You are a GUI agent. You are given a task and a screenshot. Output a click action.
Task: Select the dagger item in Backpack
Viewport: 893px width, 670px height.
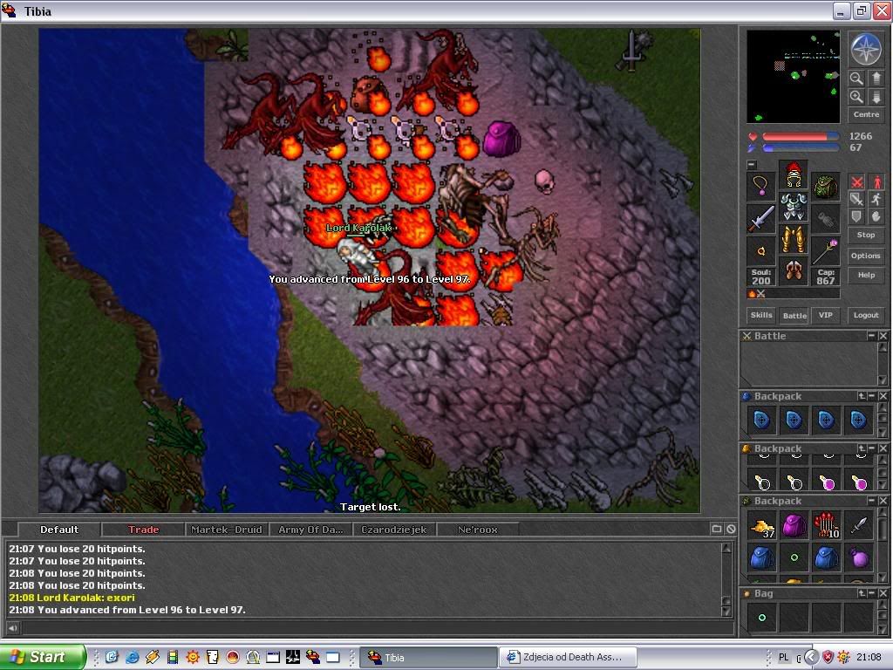(x=858, y=526)
